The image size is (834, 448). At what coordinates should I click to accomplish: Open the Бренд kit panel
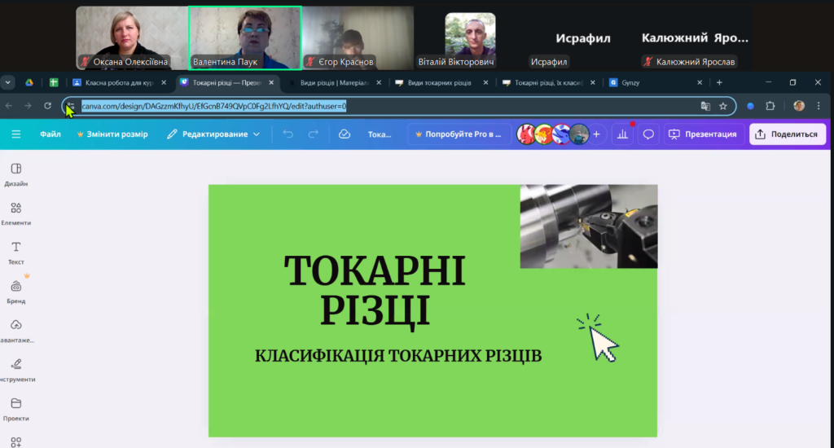pos(15,292)
